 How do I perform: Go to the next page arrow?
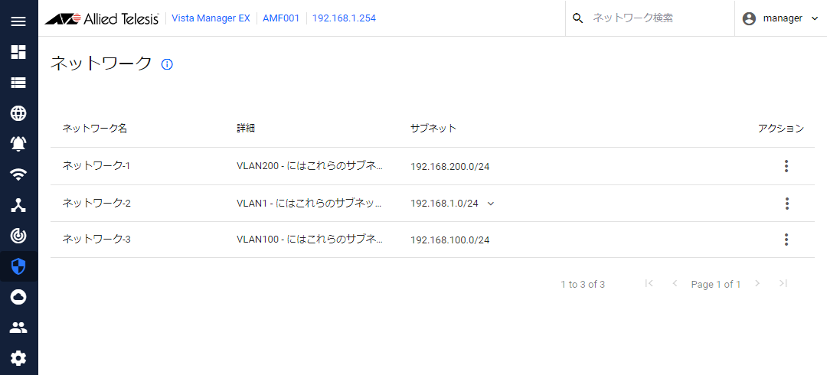(757, 284)
